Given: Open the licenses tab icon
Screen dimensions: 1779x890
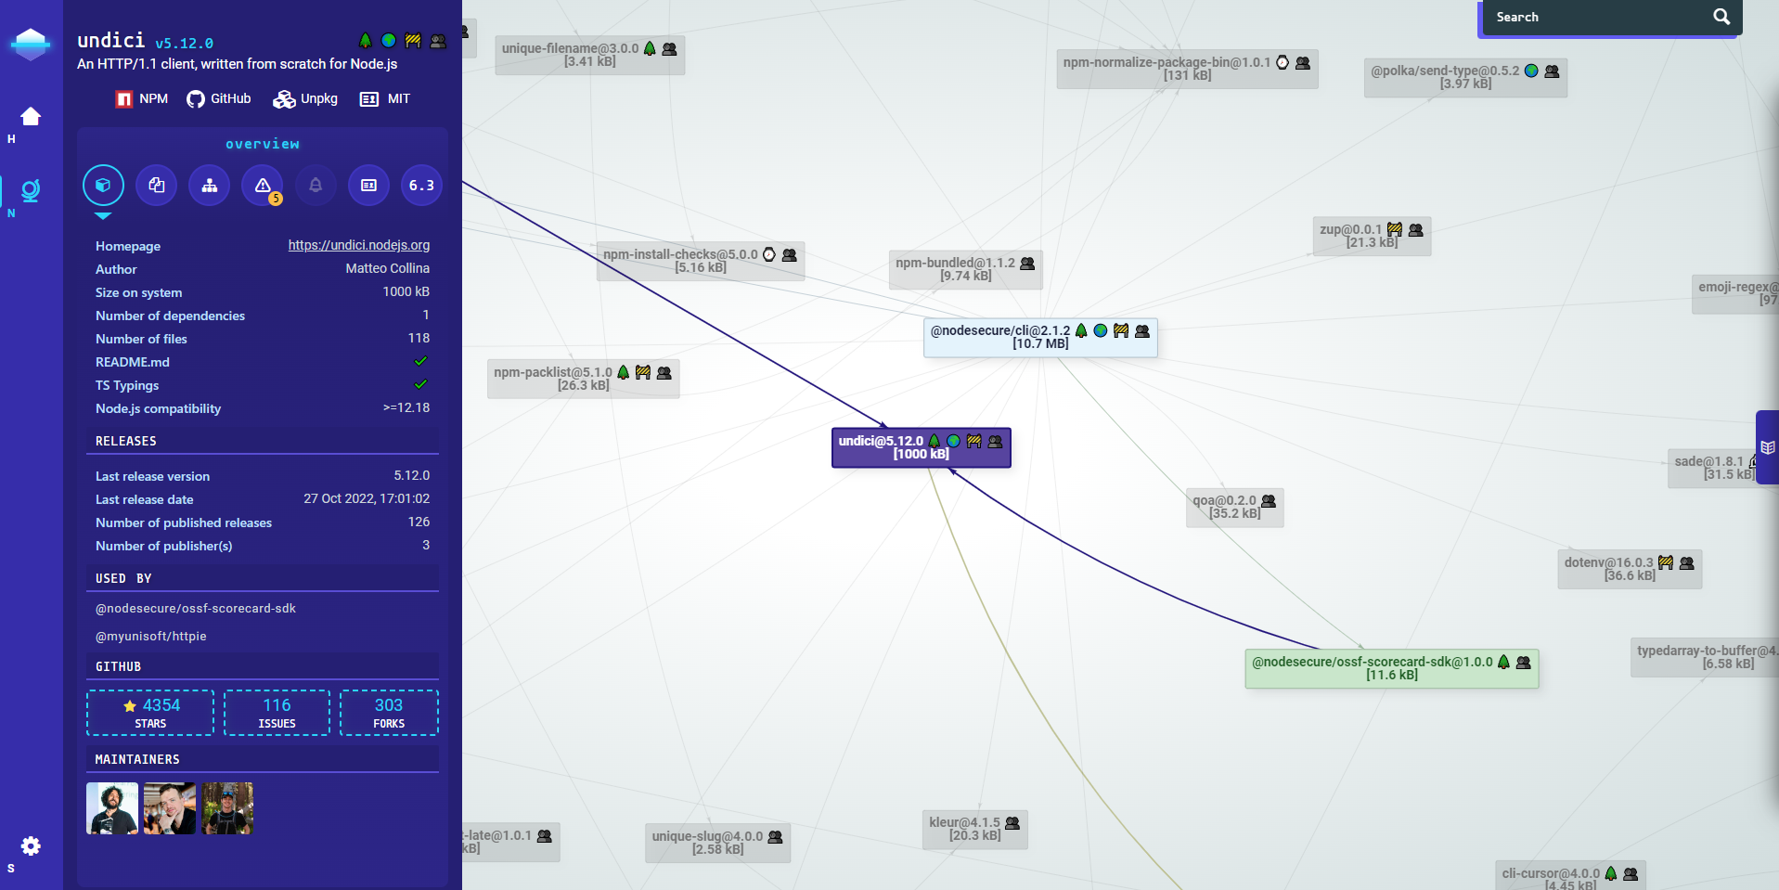Looking at the screenshot, I should click(x=368, y=186).
